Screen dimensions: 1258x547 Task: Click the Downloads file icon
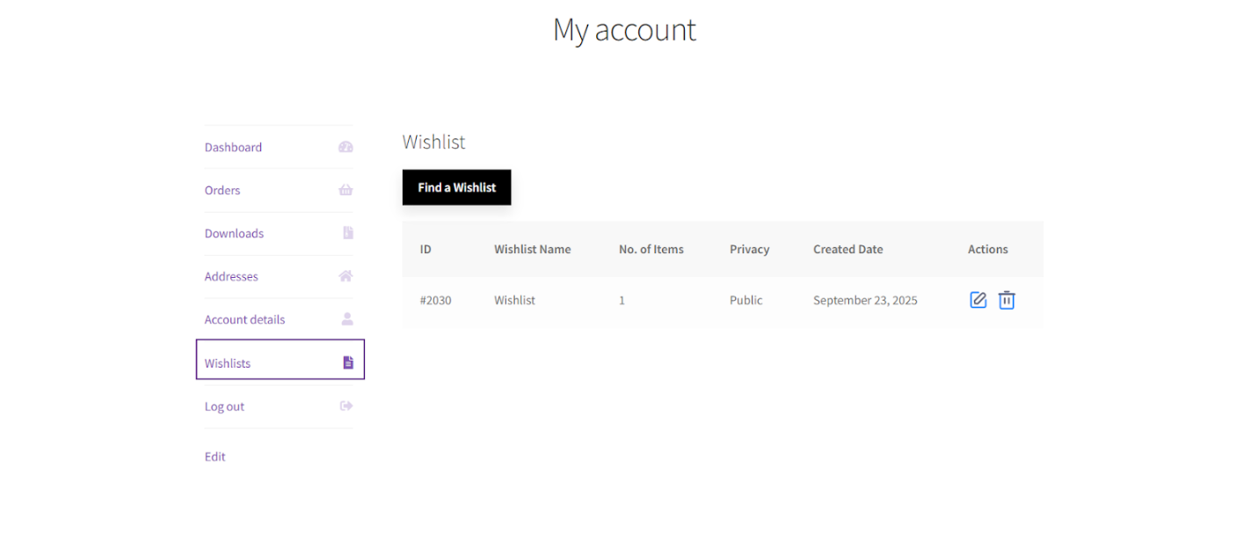pos(347,233)
